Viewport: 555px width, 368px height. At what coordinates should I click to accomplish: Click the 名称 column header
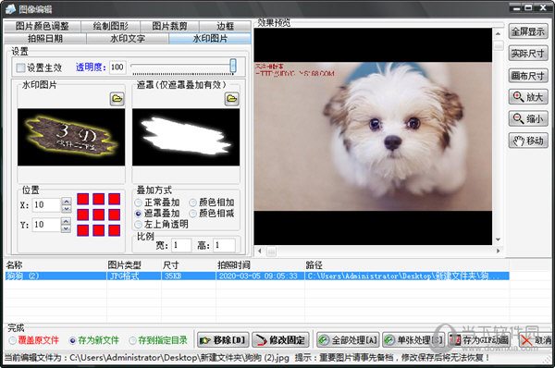point(55,265)
